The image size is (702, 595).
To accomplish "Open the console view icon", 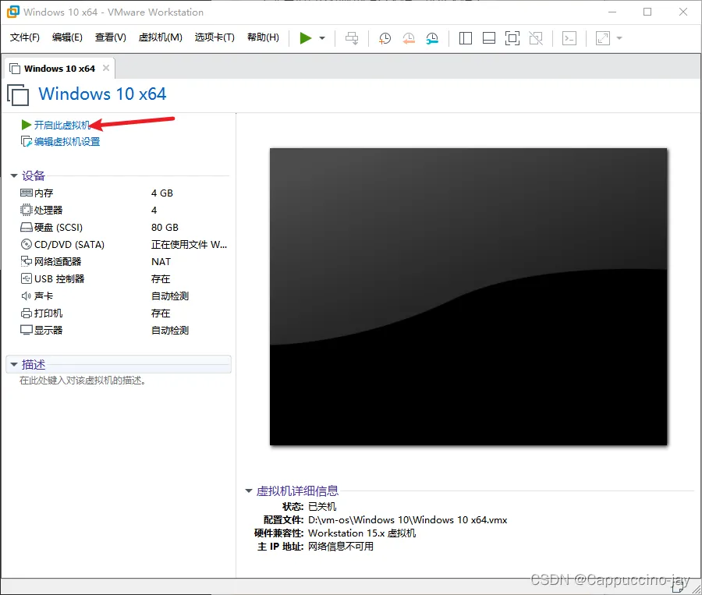I will (x=569, y=38).
